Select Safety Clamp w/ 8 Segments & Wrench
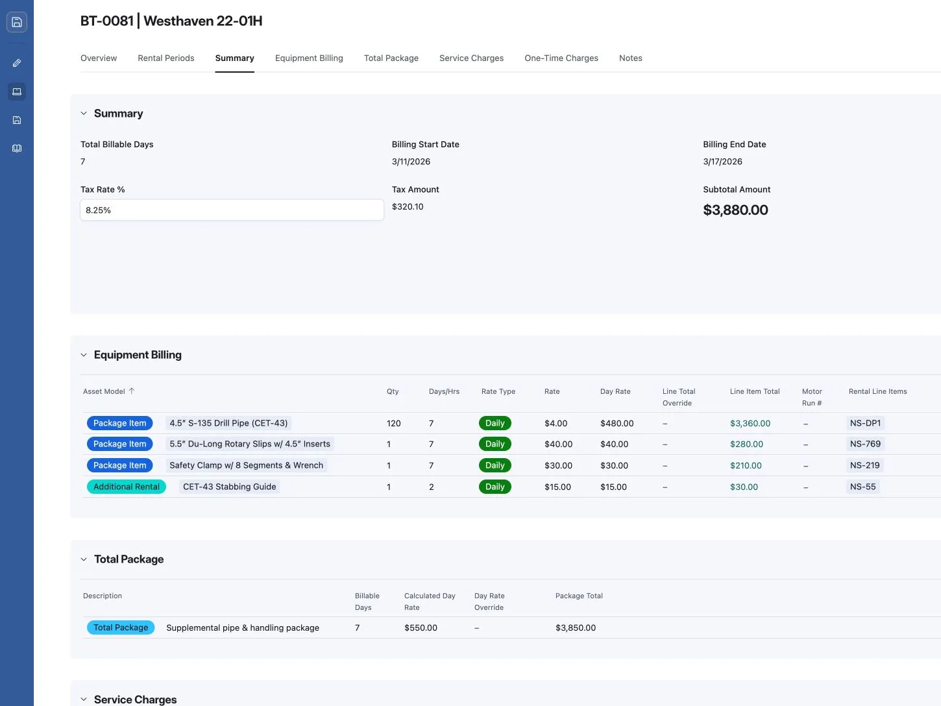The height and width of the screenshot is (706, 941). [247, 465]
